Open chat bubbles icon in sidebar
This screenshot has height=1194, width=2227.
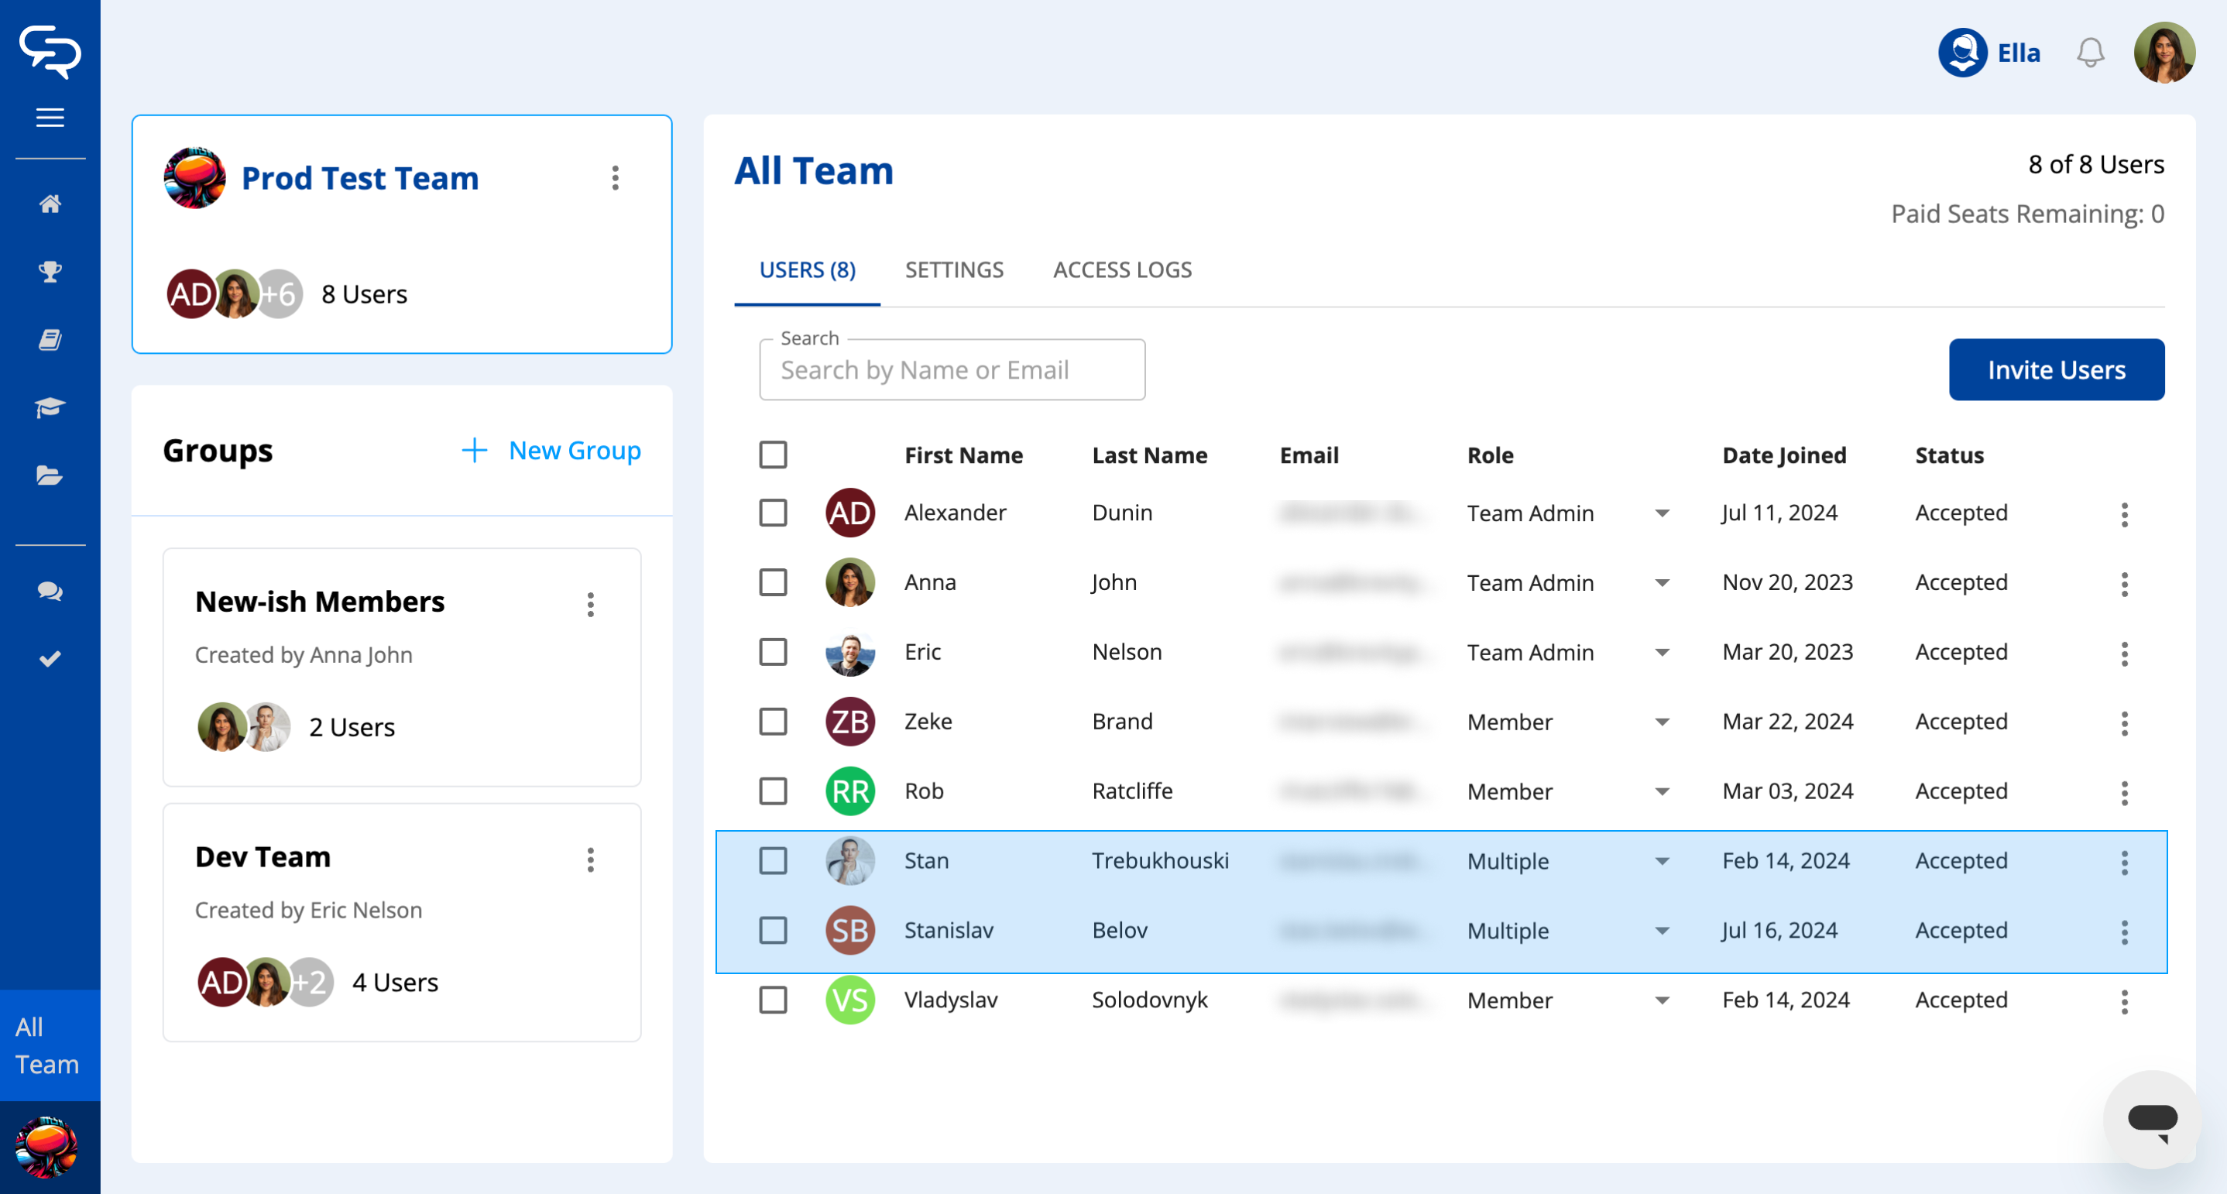50,592
